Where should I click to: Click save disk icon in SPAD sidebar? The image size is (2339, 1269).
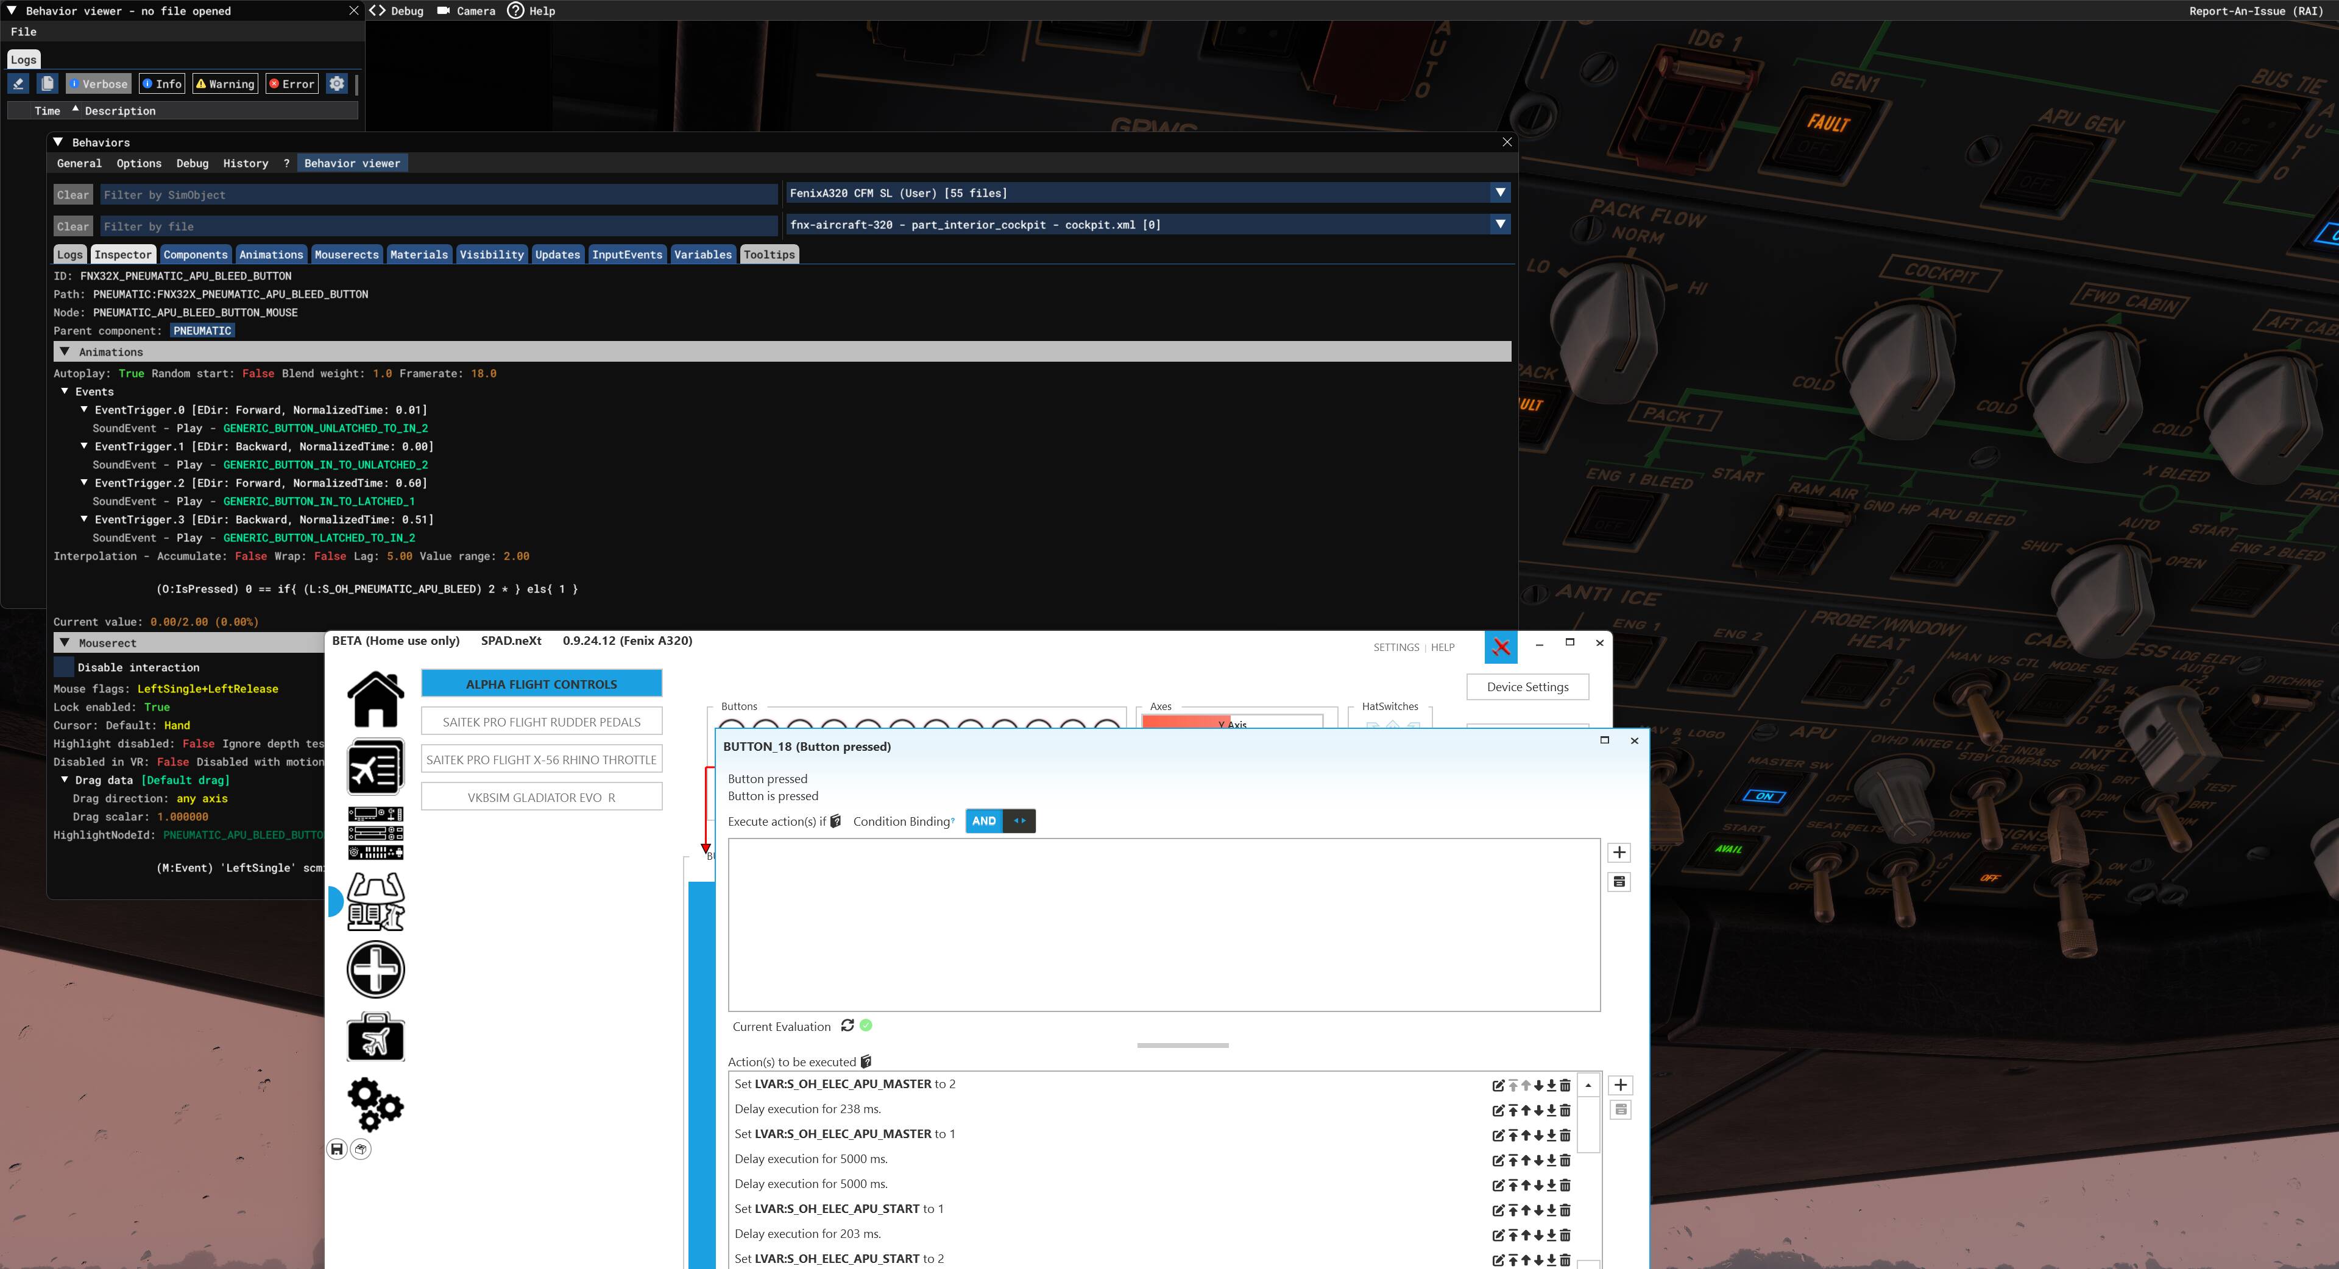[337, 1149]
